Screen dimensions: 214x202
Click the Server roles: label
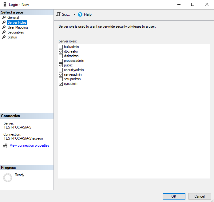68,41
